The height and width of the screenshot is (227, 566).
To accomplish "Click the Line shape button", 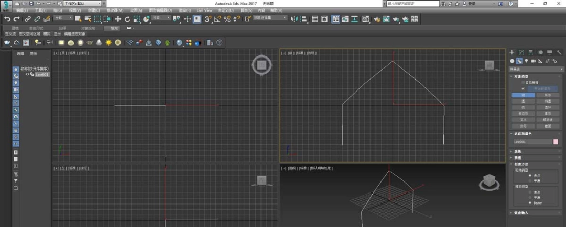I will click(524, 95).
